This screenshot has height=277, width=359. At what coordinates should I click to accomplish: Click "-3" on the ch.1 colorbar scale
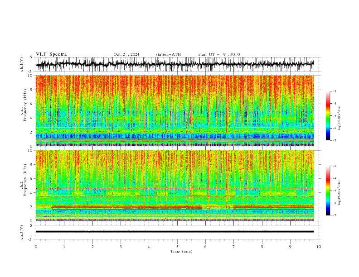[x=334, y=91]
